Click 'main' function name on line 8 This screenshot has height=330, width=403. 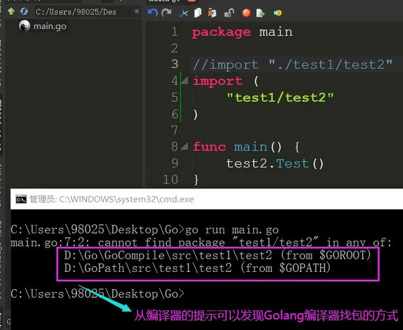pyautogui.click(x=250, y=147)
